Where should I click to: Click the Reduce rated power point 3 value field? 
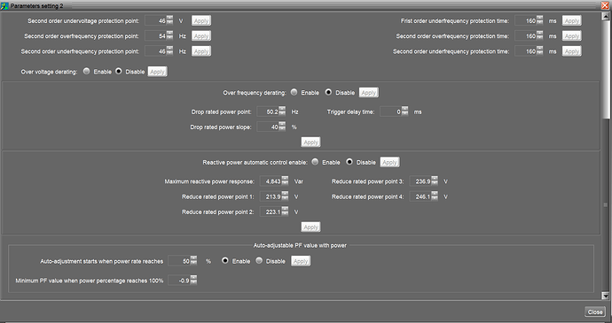pos(420,181)
